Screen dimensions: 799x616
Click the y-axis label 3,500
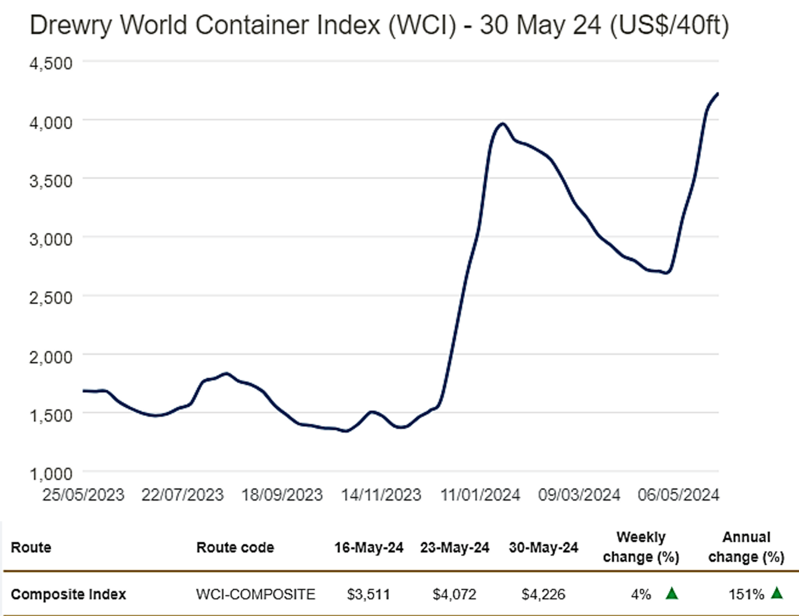click(x=51, y=181)
